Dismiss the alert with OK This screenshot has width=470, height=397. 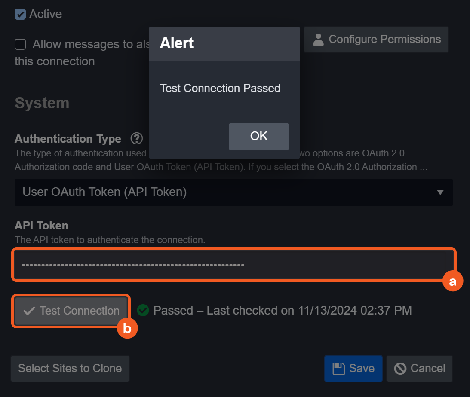tap(258, 136)
